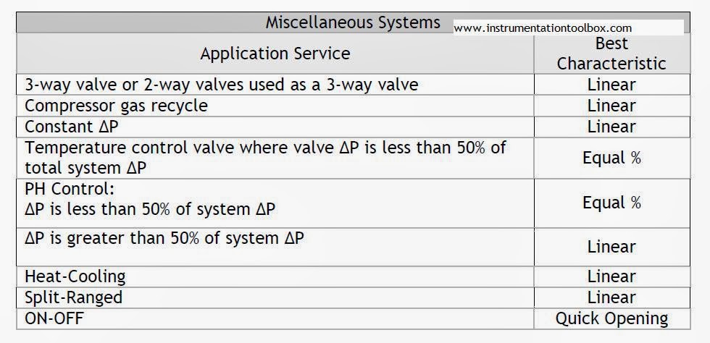Click Equal % beside Temperature control valve
This screenshot has height=343, width=710.
click(x=611, y=158)
